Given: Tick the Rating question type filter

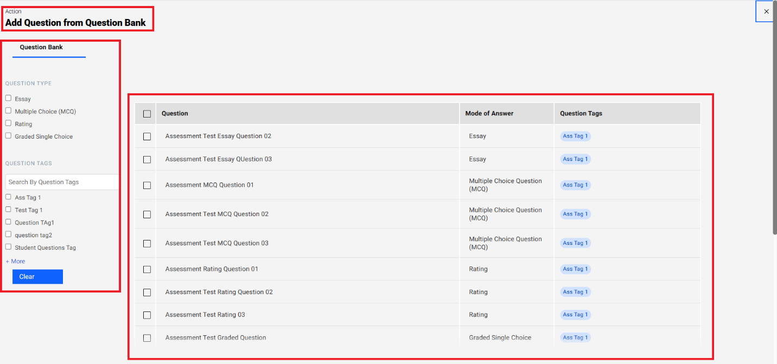Looking at the screenshot, I should coord(8,123).
